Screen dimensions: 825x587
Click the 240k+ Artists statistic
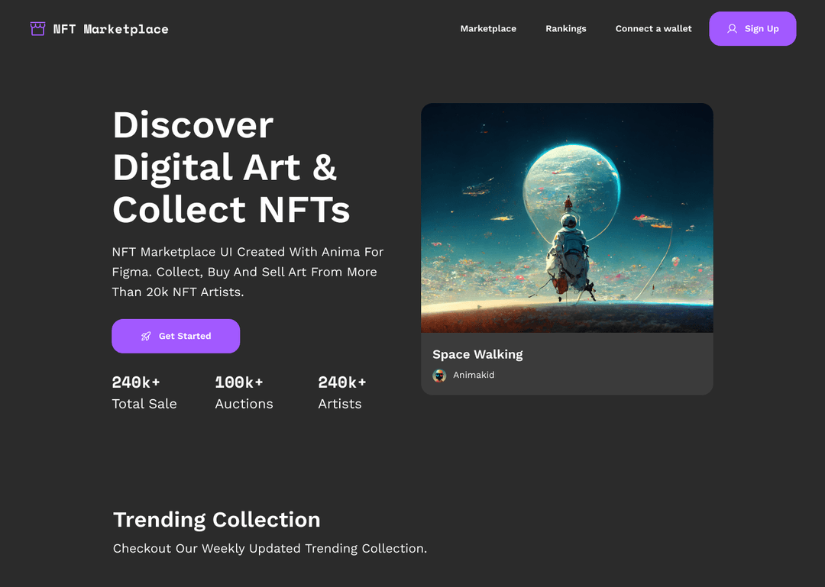click(341, 392)
